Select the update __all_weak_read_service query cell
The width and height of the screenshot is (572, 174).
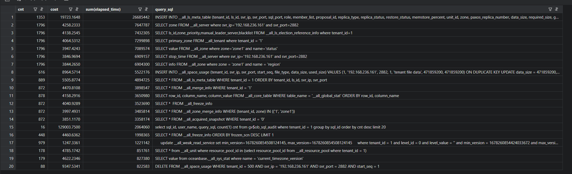click(x=357, y=143)
